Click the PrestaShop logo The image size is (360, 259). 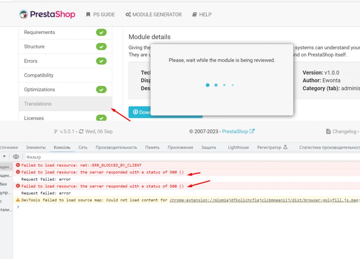(47, 14)
